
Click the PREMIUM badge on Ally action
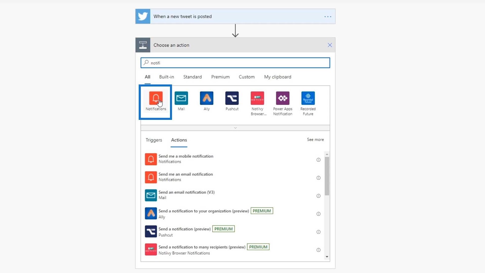pyautogui.click(x=262, y=211)
